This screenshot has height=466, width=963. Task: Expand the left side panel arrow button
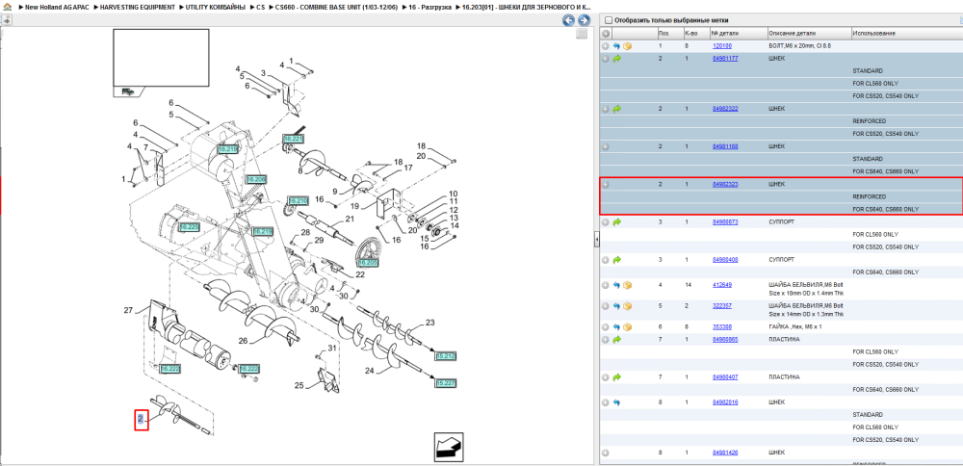tap(6, 20)
